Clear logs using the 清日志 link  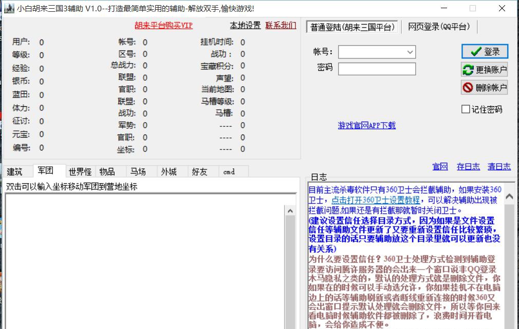tap(499, 166)
